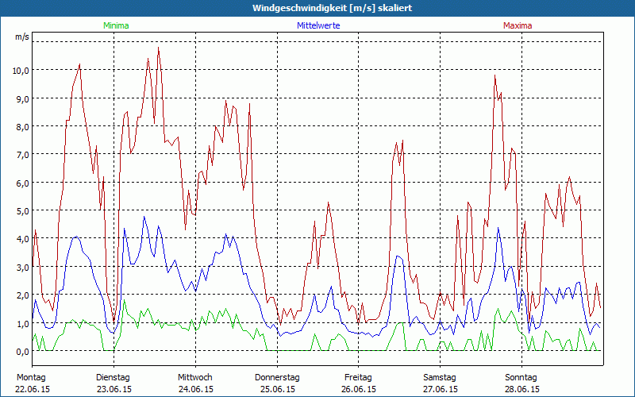635x397 pixels.
Task: Click the '7,0' y-axis value
Action: (23, 155)
